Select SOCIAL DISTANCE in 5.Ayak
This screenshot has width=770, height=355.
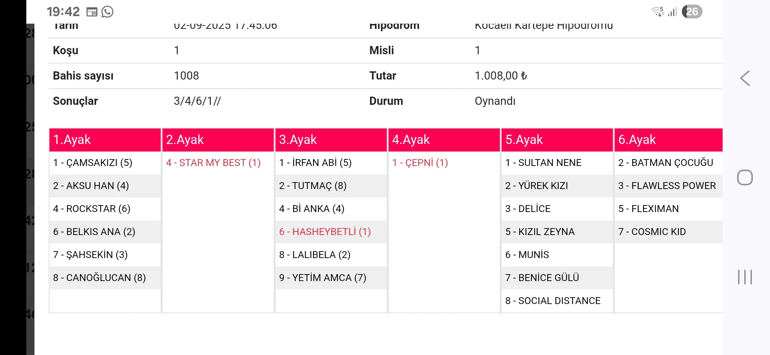tap(553, 301)
